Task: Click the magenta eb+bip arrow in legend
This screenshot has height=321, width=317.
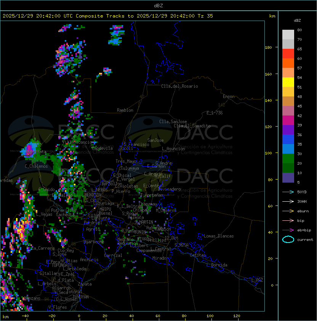Action: [288, 230]
